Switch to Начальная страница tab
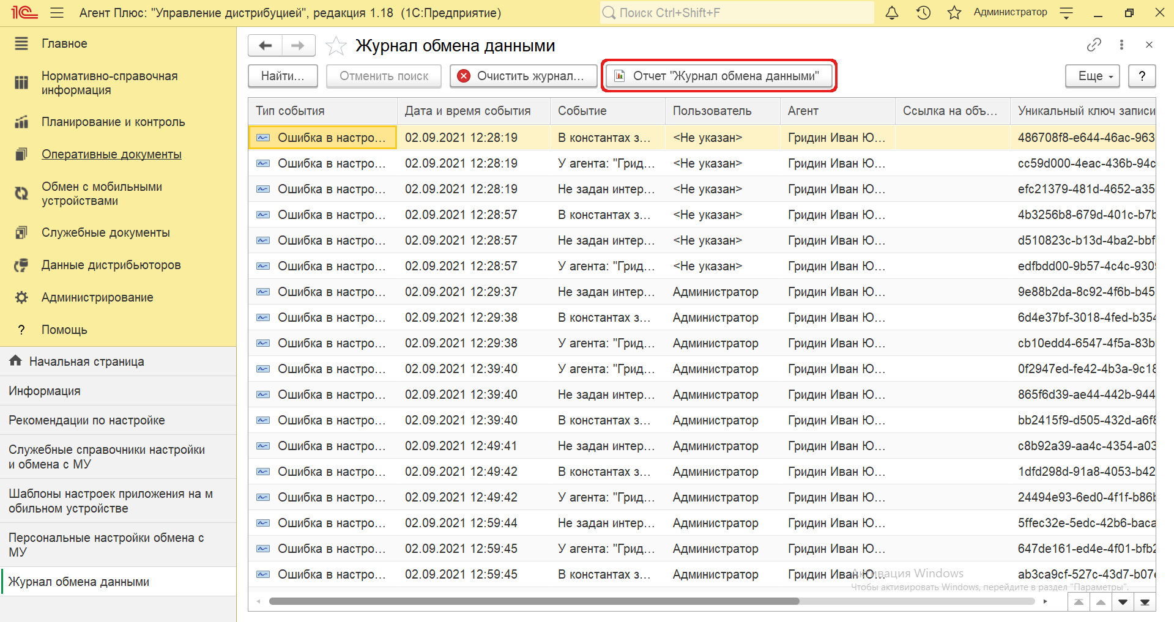 click(x=86, y=361)
